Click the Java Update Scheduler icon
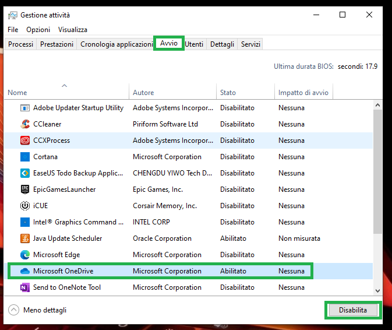The image size is (392, 330). 24,238
